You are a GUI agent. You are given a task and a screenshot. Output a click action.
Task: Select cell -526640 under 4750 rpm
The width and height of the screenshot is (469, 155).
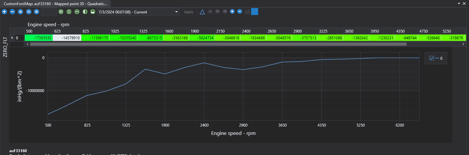[429, 38]
